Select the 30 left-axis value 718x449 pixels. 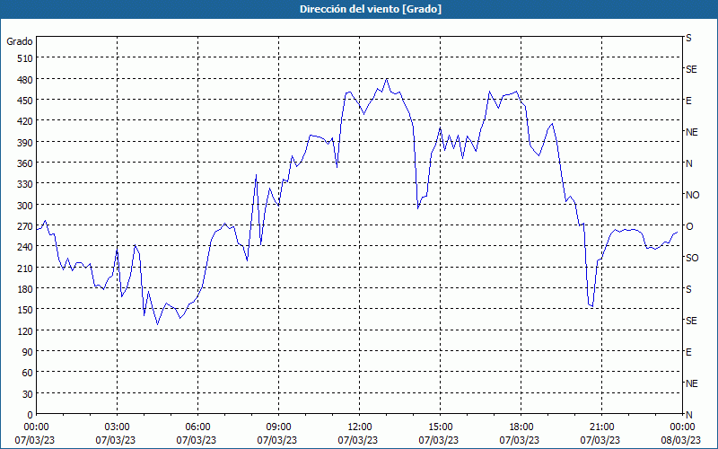point(28,394)
